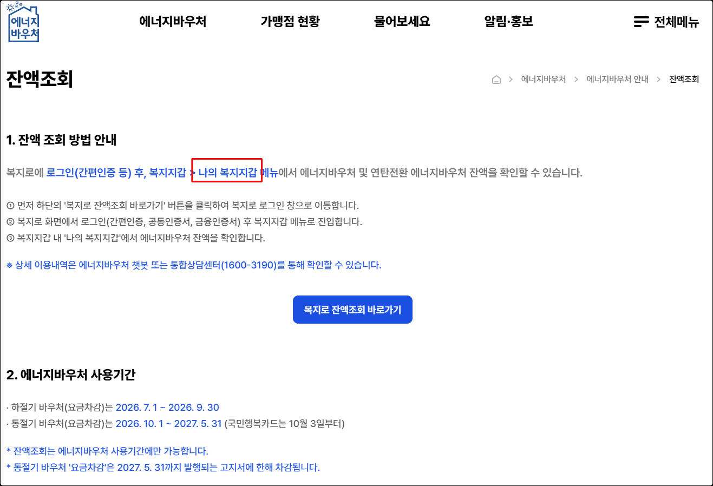Viewport: 713px width, 486px height.
Task: Open the 전체메뉴 hamburger menu
Action: [x=666, y=22]
